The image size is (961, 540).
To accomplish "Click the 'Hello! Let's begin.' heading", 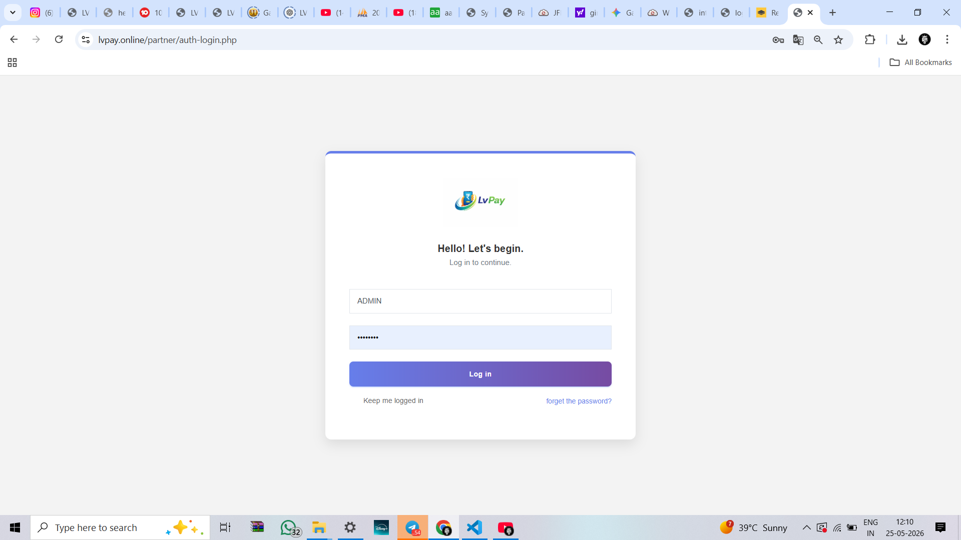I will click(480, 248).
